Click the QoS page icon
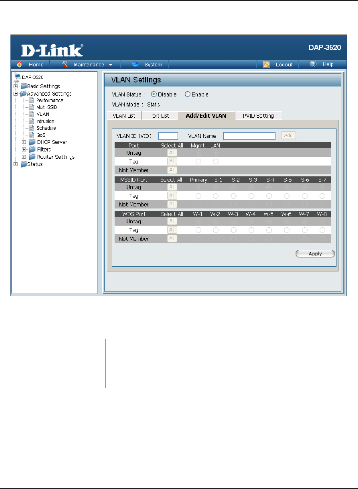The image size is (358, 489). point(32,135)
